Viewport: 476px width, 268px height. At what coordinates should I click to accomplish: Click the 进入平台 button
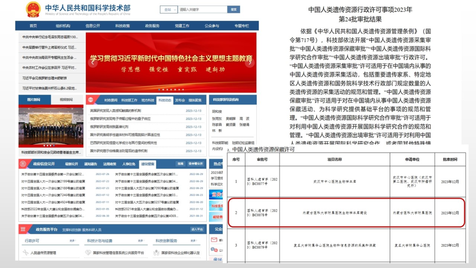[197, 230]
